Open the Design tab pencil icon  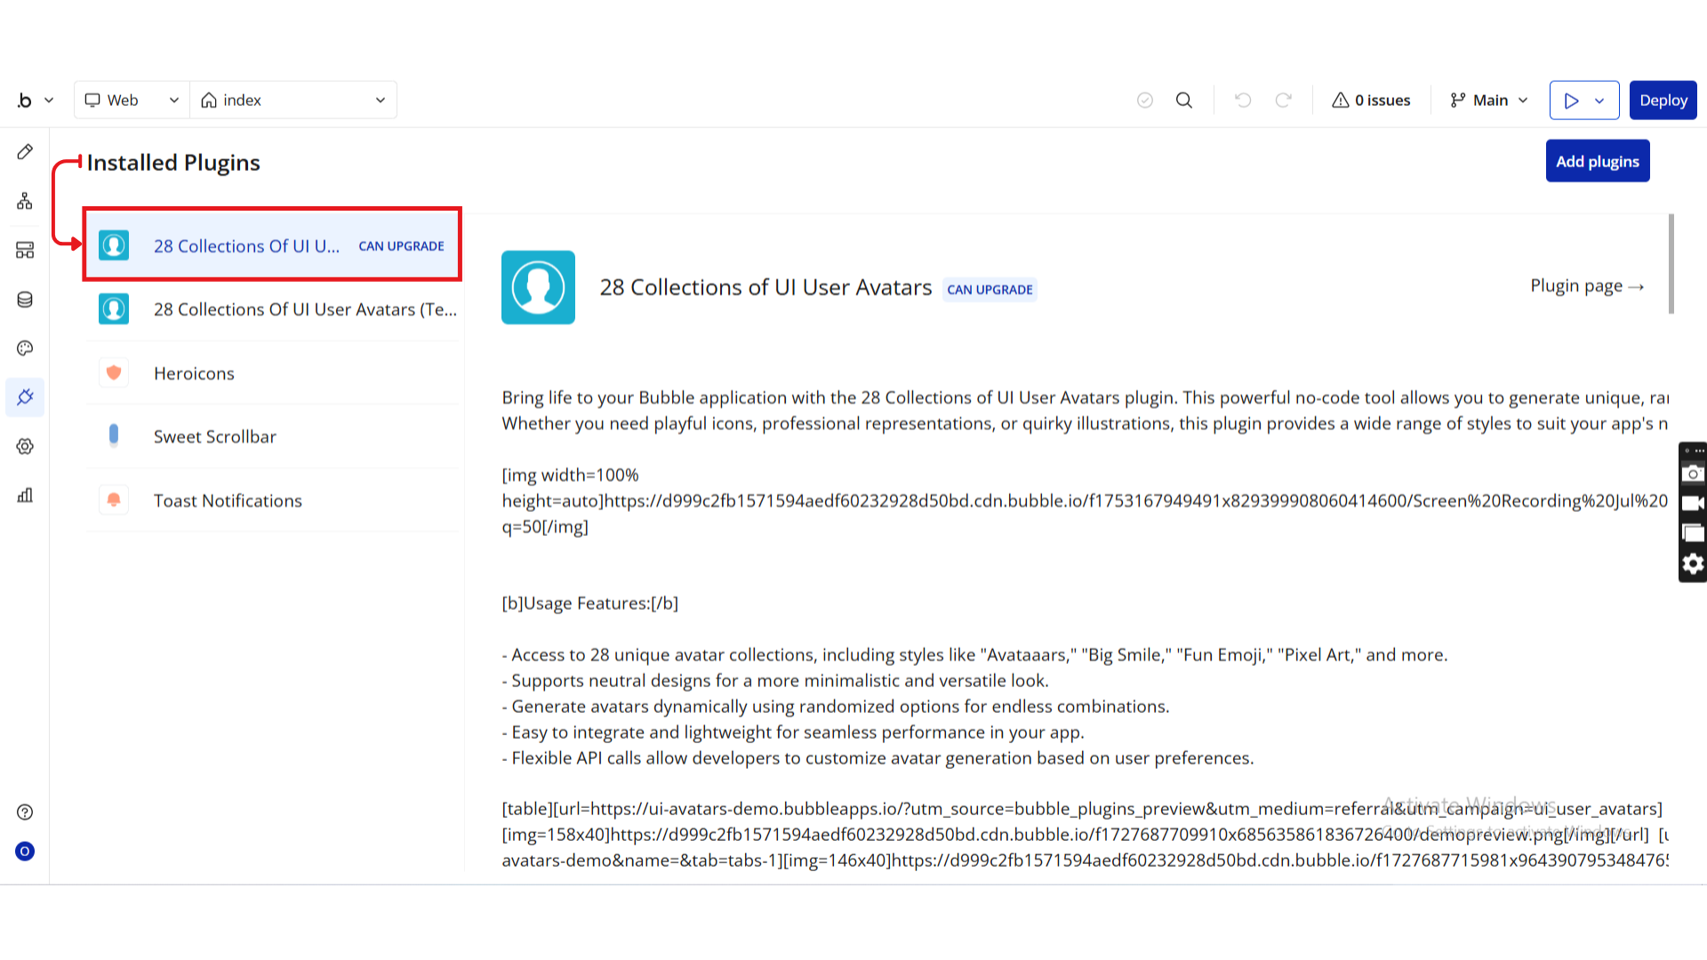(x=25, y=152)
